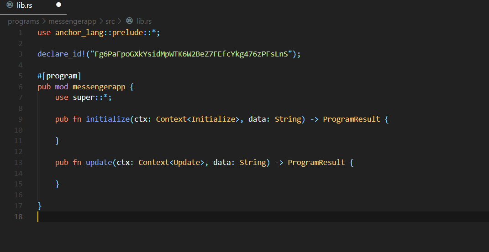Click line number 9 in the gutter
Screen dimensions: 489x252
pos(20,119)
